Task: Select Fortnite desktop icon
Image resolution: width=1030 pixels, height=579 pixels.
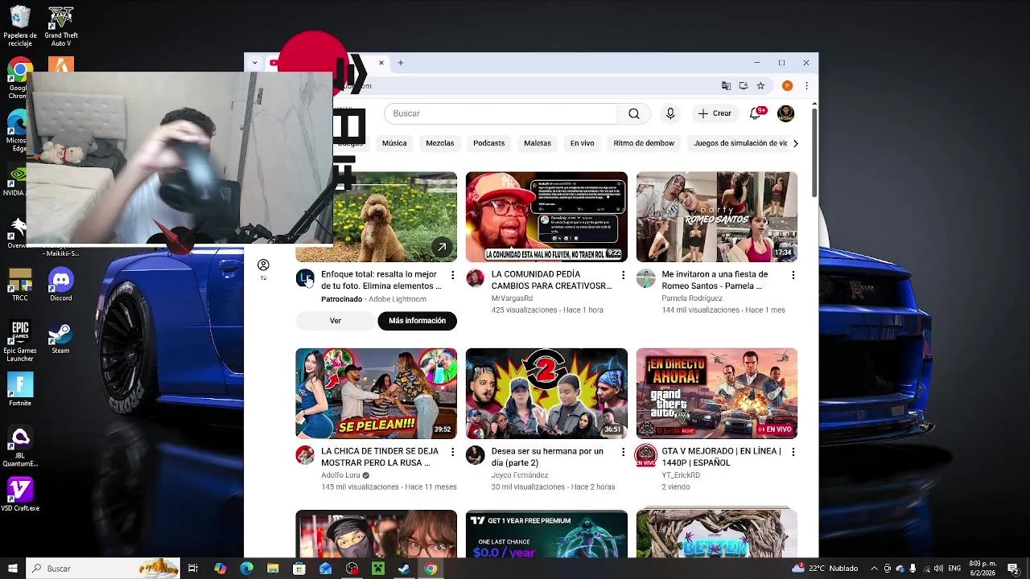Action: click(20, 390)
